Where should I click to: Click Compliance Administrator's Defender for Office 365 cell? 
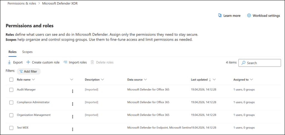(148, 102)
